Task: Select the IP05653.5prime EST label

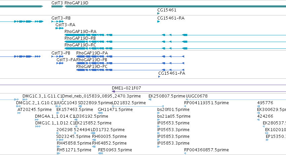Action: [173, 123]
